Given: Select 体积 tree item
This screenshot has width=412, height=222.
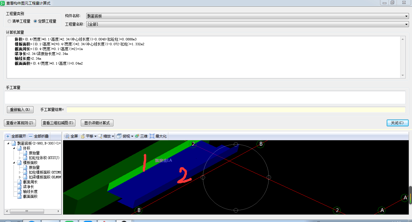Looking at the screenshot, I should point(27,148).
